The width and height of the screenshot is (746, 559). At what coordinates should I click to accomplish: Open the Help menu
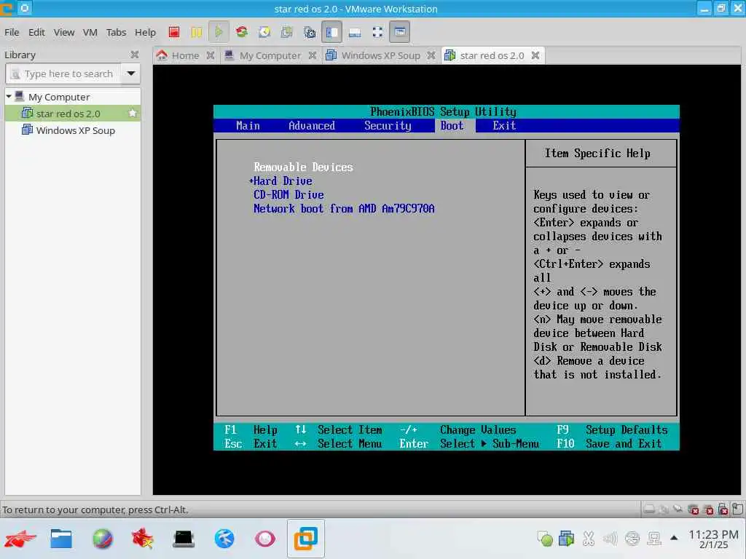(x=145, y=32)
